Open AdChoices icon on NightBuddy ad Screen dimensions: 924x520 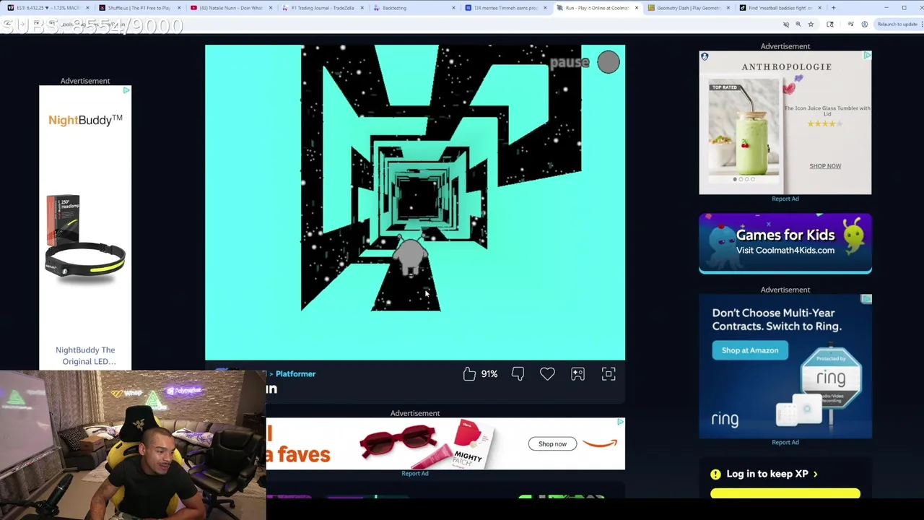(126, 90)
